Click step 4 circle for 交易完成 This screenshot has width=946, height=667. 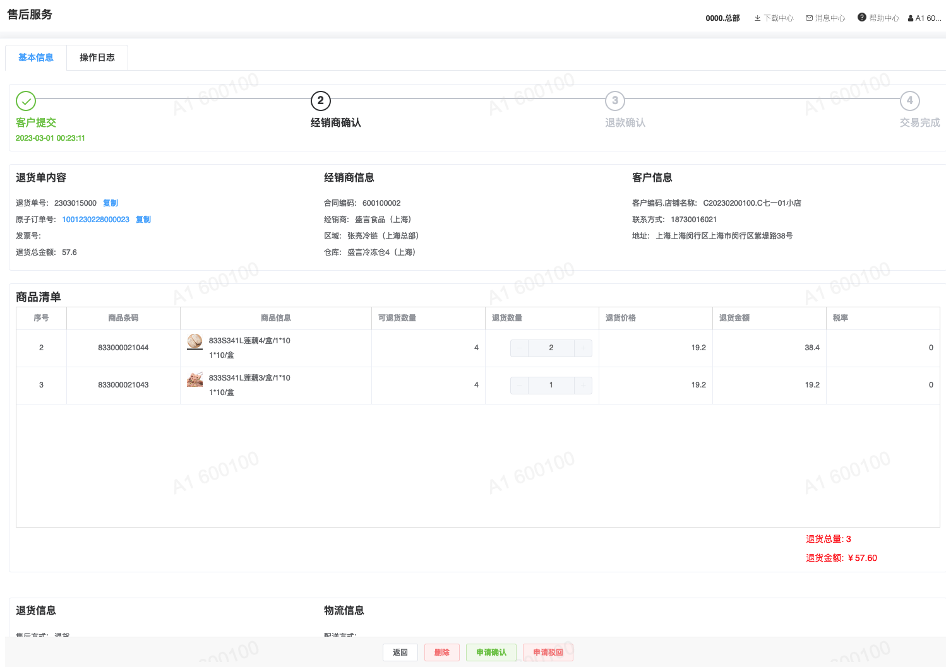[x=910, y=101]
